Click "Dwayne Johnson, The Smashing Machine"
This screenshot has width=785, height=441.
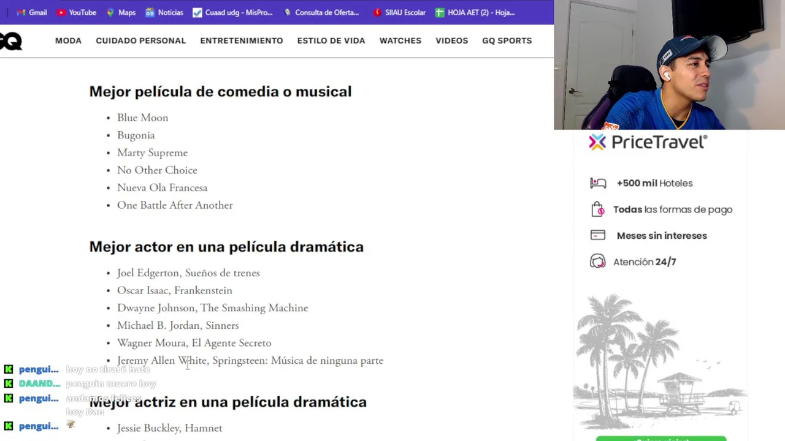pyautogui.click(x=212, y=308)
